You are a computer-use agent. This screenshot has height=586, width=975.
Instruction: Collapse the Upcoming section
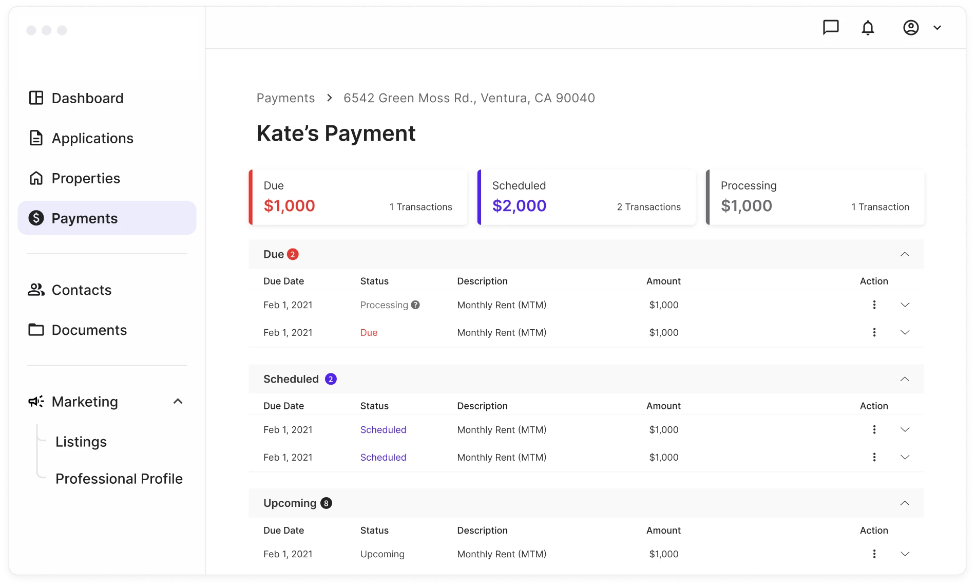(905, 503)
